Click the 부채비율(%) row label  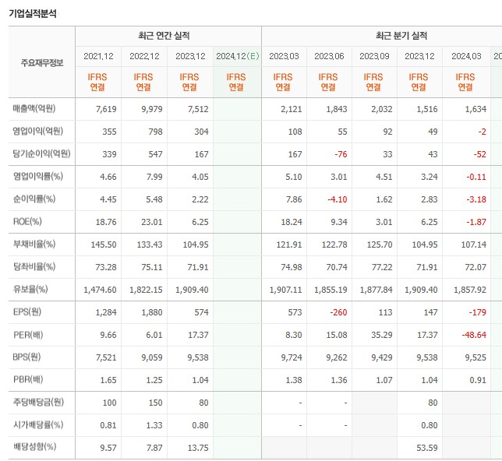pos(34,244)
